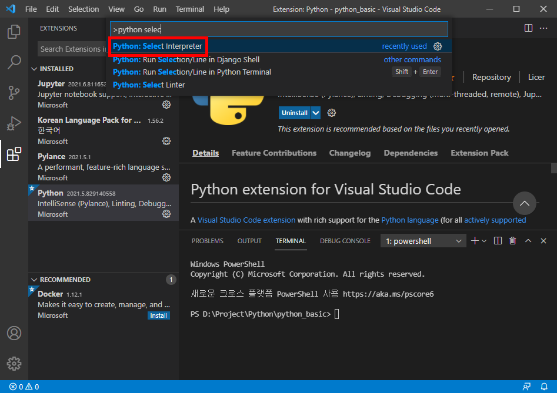The height and width of the screenshot is (393, 557).
Task: Open the Go menu
Action: coord(139,9)
